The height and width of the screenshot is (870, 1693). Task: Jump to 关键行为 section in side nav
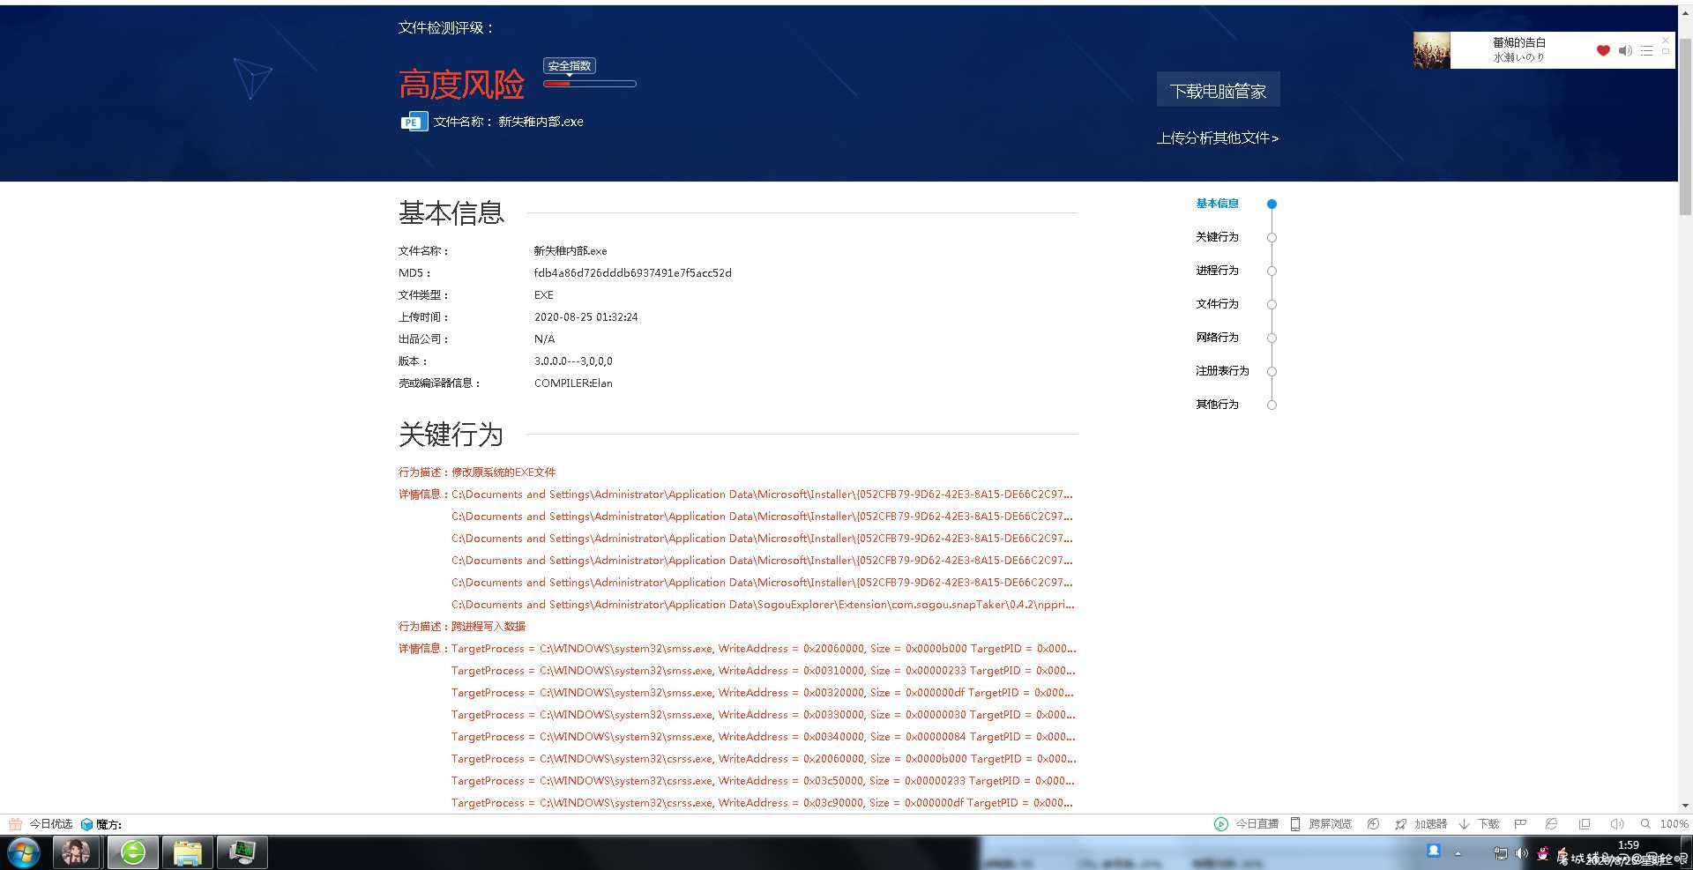coord(1217,237)
